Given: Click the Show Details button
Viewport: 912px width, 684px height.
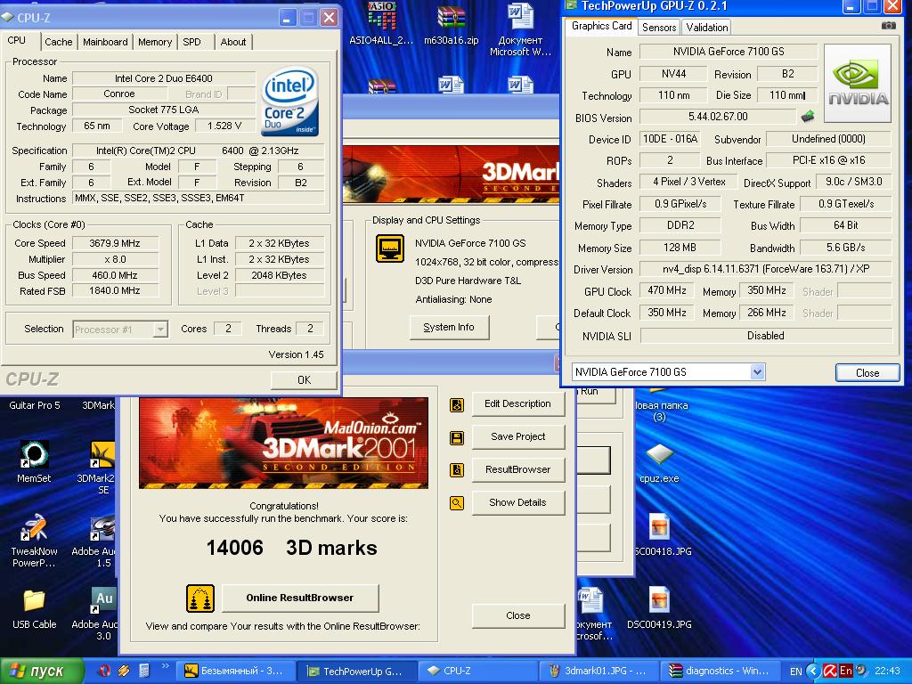Looking at the screenshot, I should click(x=517, y=502).
